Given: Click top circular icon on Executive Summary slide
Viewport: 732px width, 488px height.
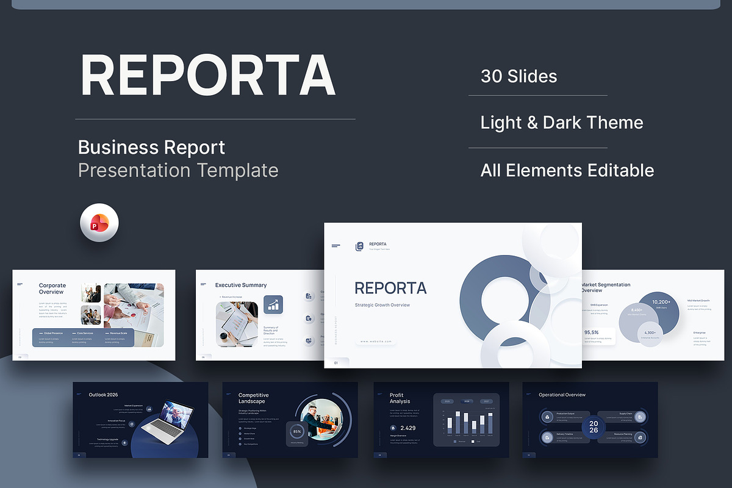Looking at the screenshot, I should coord(309,296).
